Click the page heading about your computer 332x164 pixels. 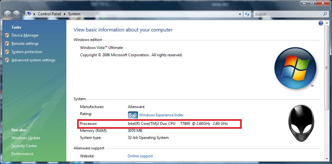tap(123, 30)
